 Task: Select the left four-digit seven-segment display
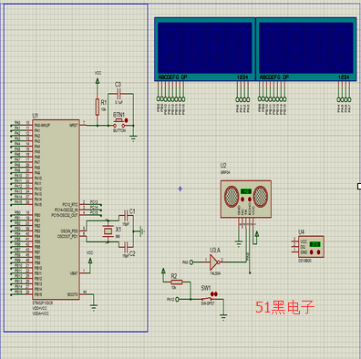205,49
